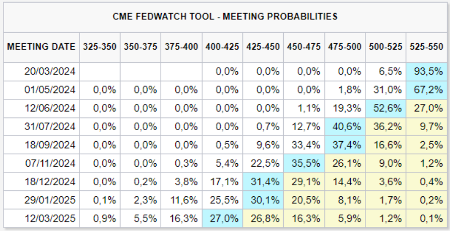Select the 07/11/2024 meeting date row
This screenshot has width=450, height=231.
pos(50,163)
